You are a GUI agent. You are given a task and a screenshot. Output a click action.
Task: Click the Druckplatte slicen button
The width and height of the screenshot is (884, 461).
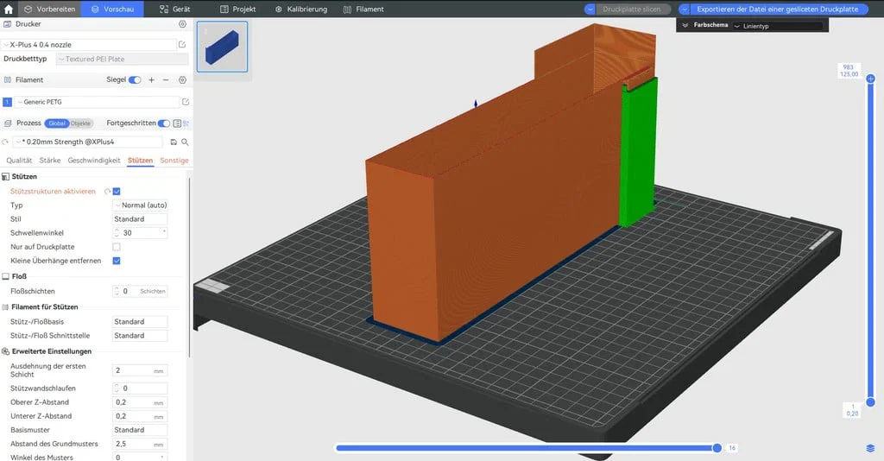point(633,9)
